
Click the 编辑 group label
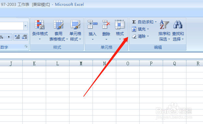click(x=158, y=47)
